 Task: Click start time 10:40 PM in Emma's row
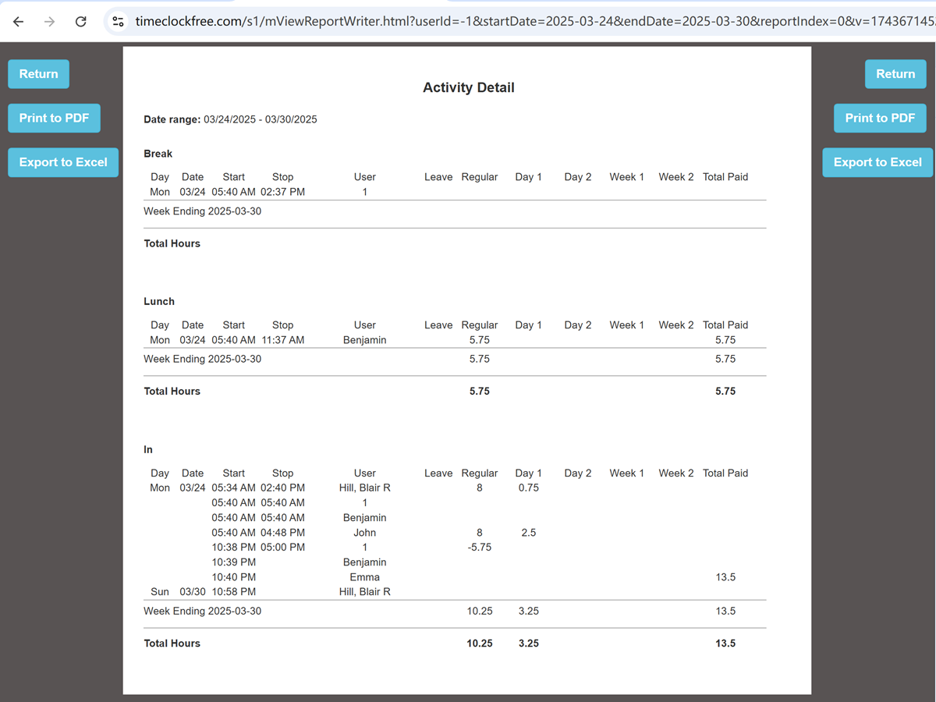point(233,577)
